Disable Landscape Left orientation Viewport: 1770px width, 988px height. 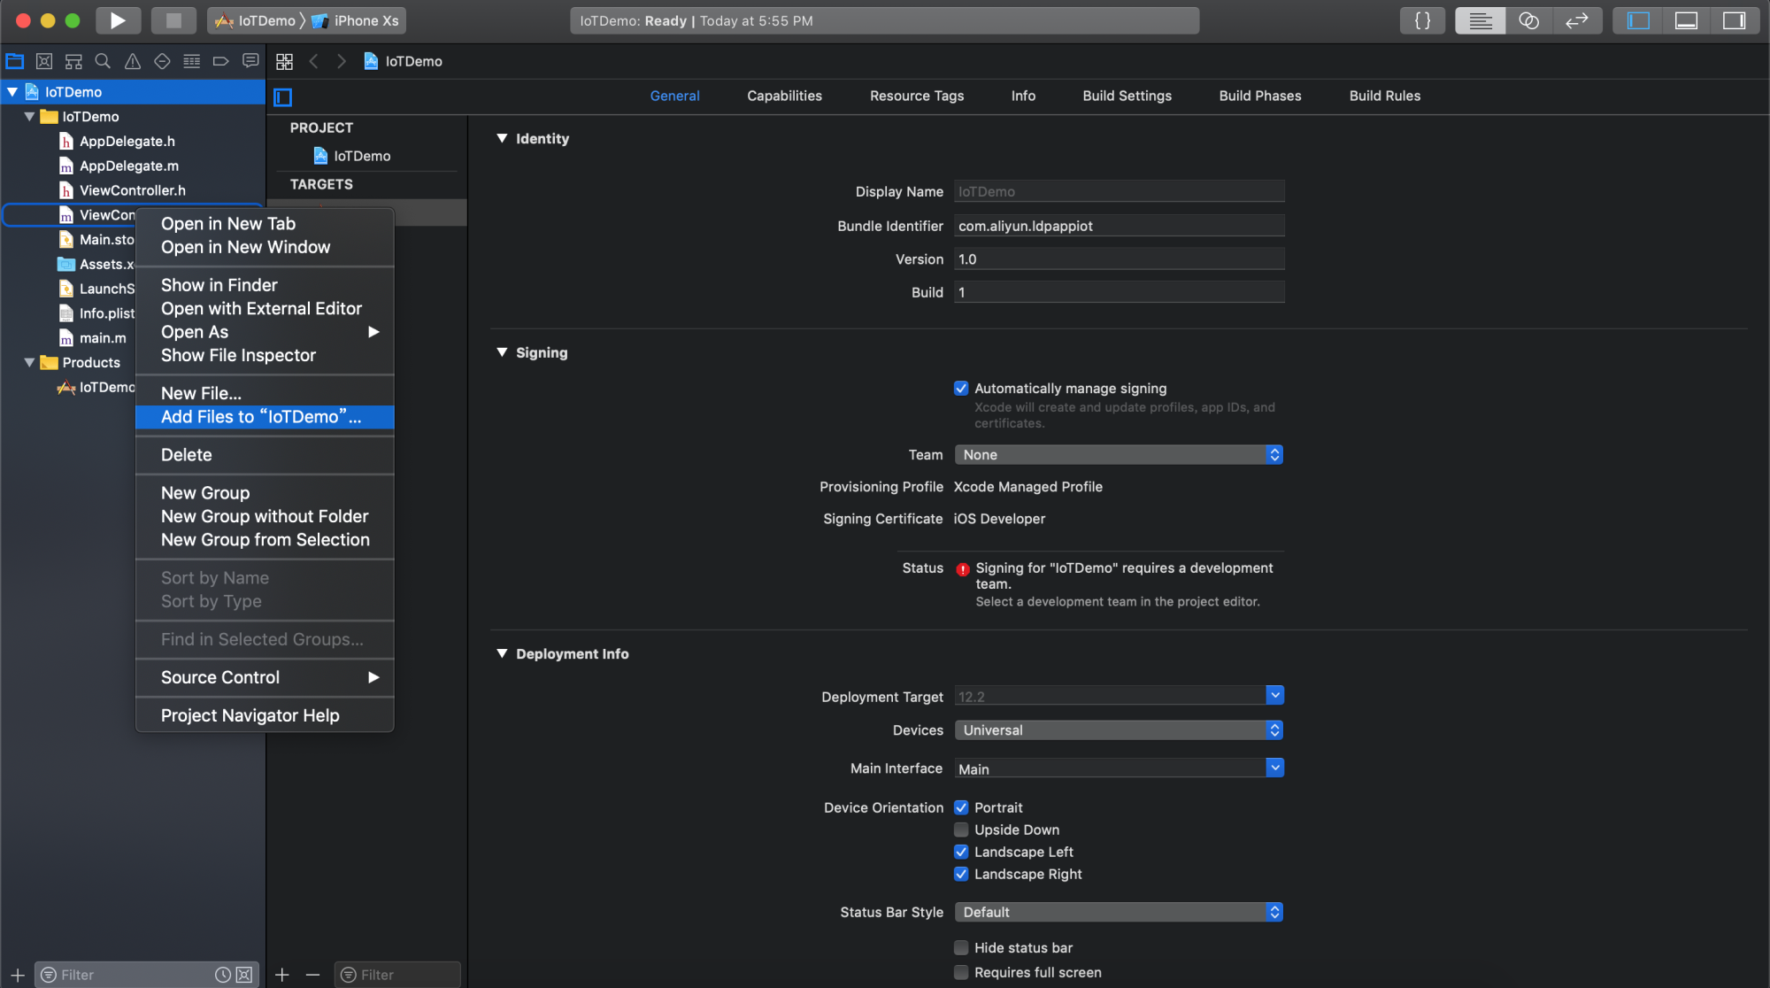coord(961,852)
